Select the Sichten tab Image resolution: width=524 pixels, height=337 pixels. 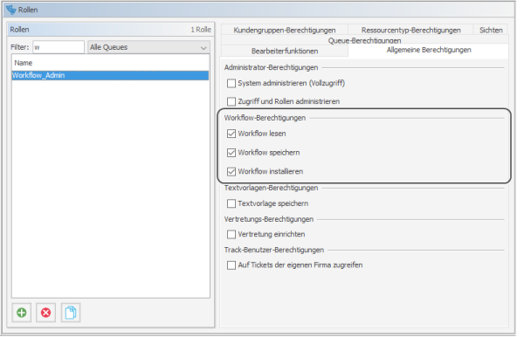coord(491,30)
